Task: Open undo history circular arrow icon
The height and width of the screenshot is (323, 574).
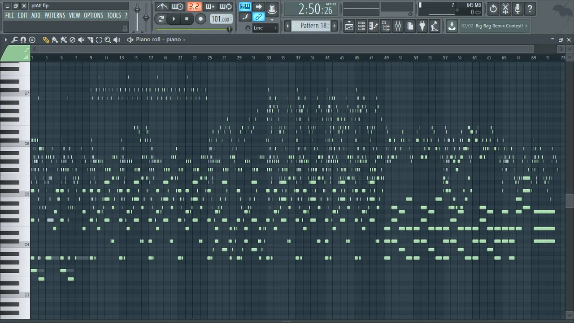Action: 493,8
